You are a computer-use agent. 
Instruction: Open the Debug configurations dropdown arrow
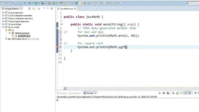click(x=33, y=3)
